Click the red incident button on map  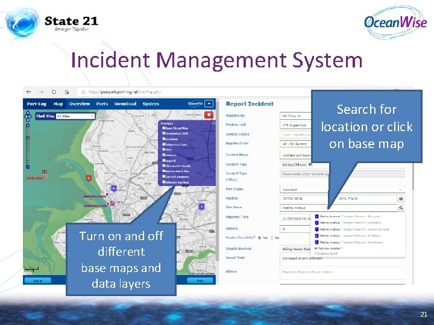click(209, 115)
